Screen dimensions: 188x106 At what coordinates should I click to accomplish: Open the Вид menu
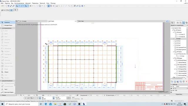point(12,3)
